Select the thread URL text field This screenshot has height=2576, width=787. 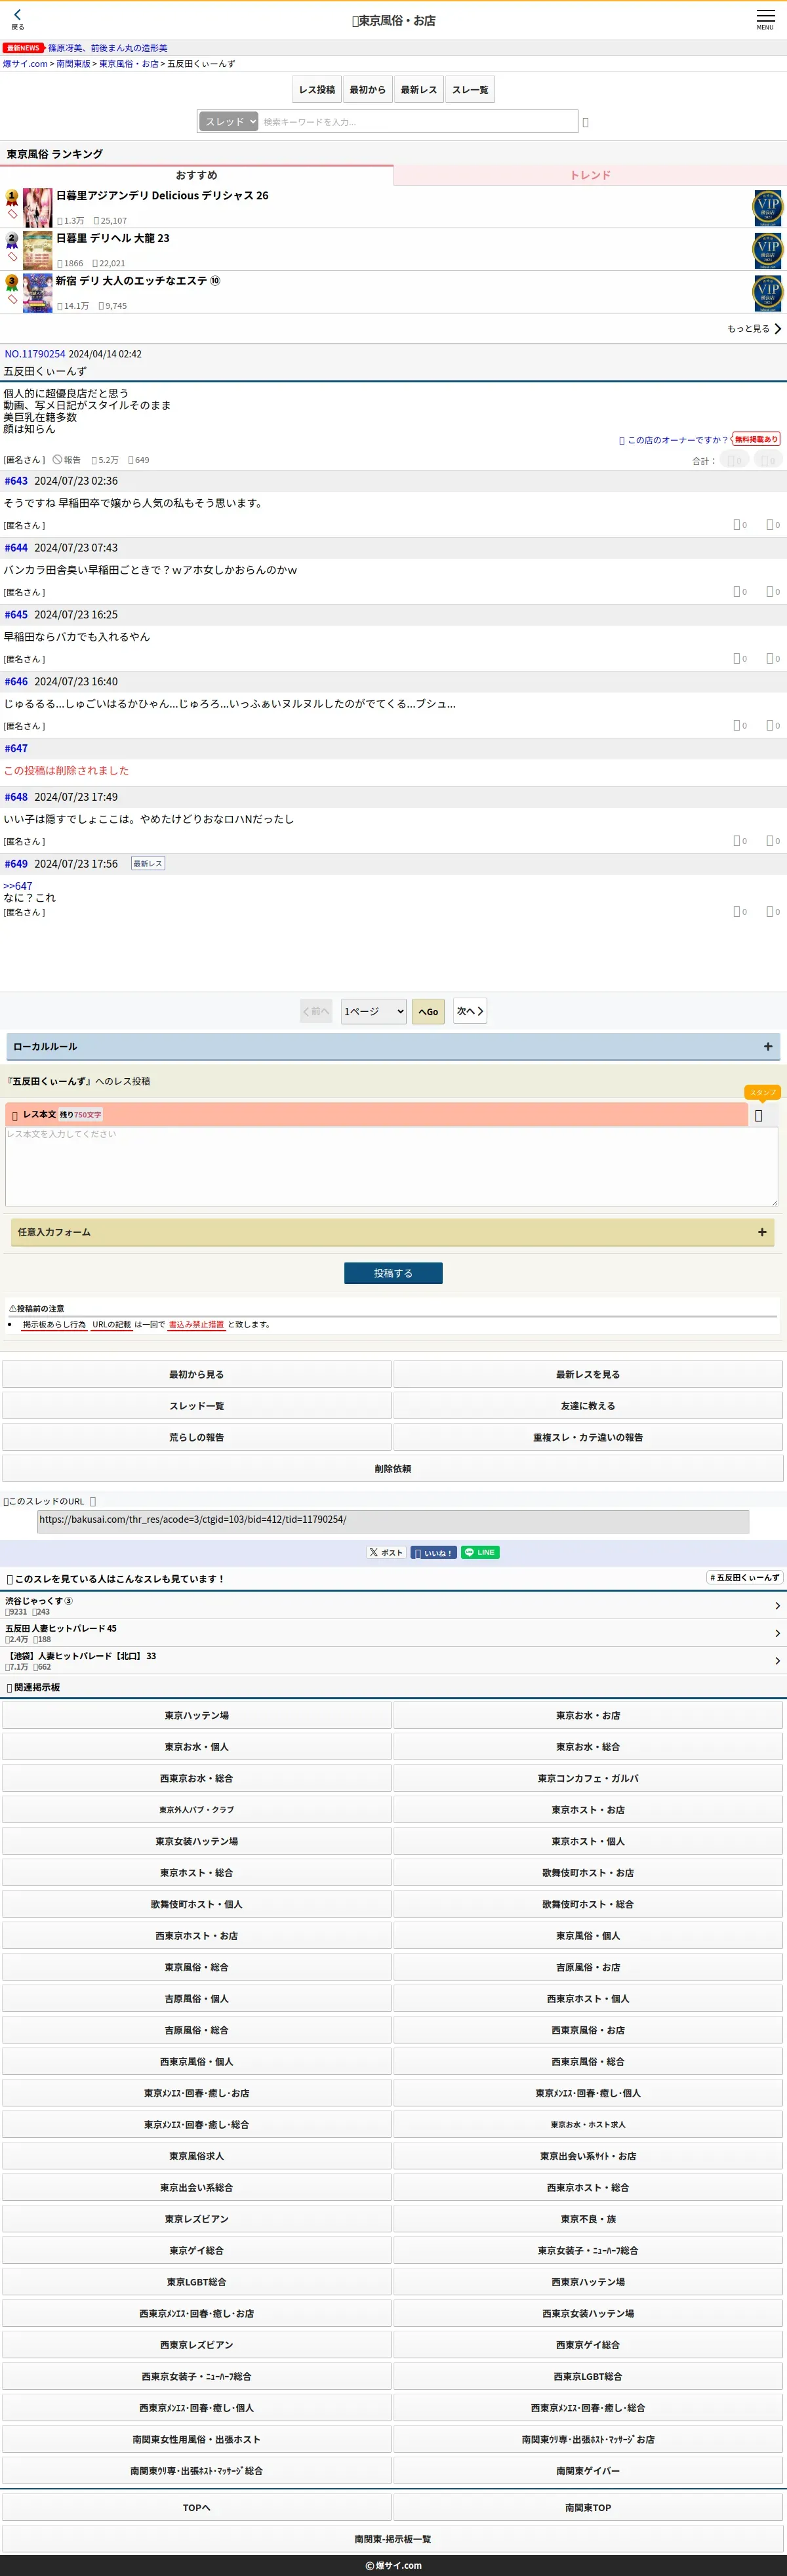click(x=393, y=1521)
